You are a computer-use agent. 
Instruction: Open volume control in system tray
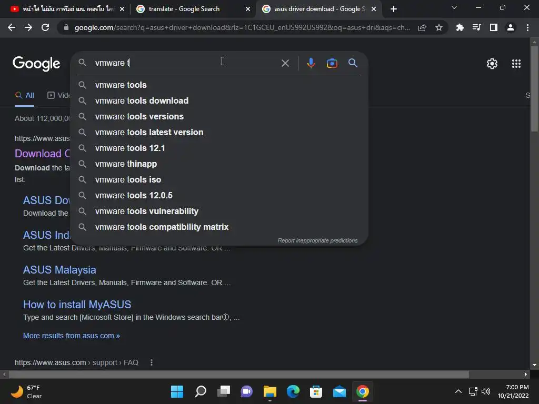tap(486, 391)
